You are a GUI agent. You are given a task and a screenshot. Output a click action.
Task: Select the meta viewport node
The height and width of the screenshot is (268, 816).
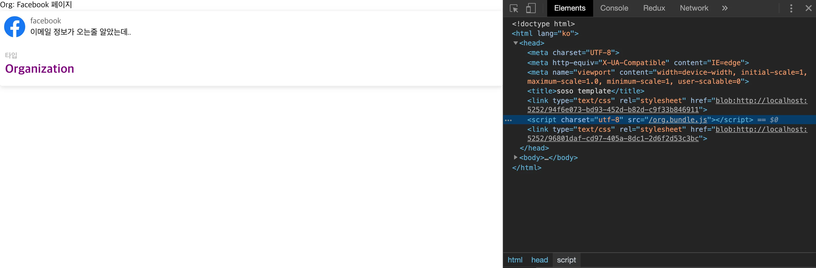pos(667,77)
